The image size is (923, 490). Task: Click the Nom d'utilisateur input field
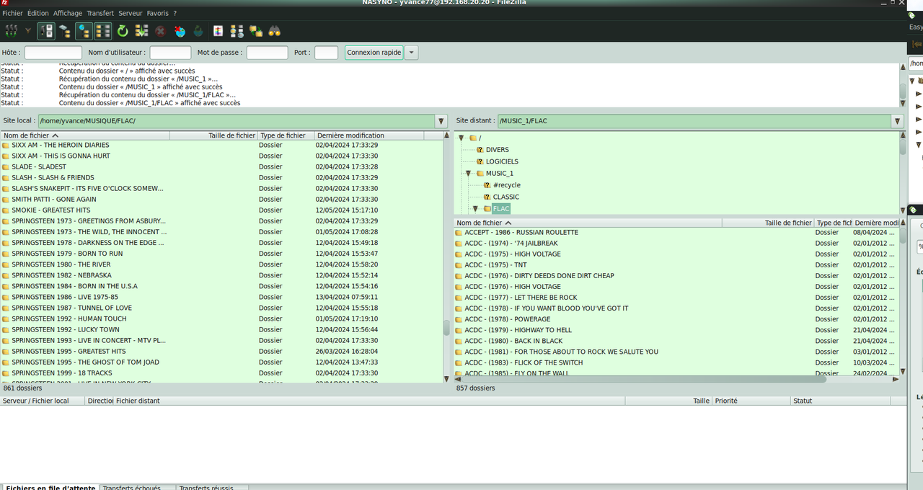[x=170, y=53]
